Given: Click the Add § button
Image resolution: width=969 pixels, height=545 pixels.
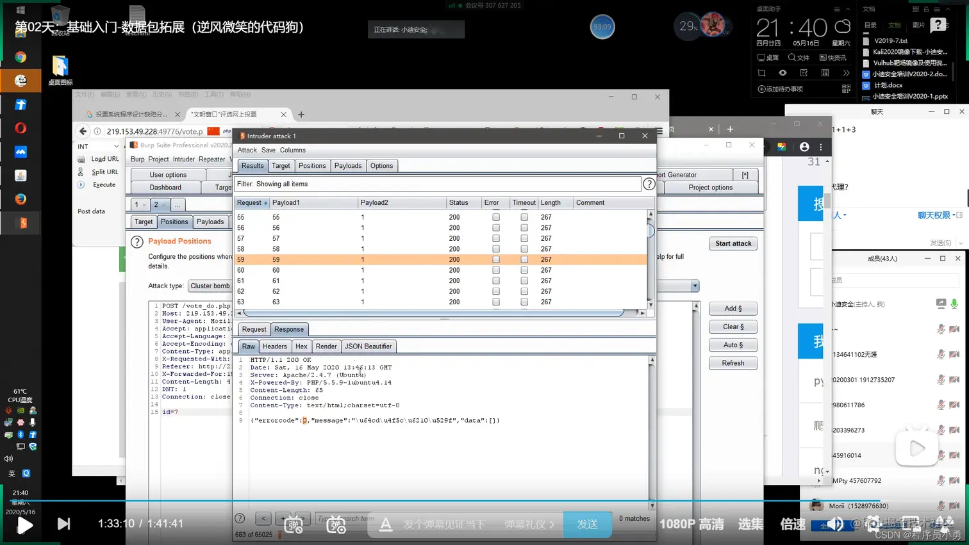Looking at the screenshot, I should click(x=733, y=309).
